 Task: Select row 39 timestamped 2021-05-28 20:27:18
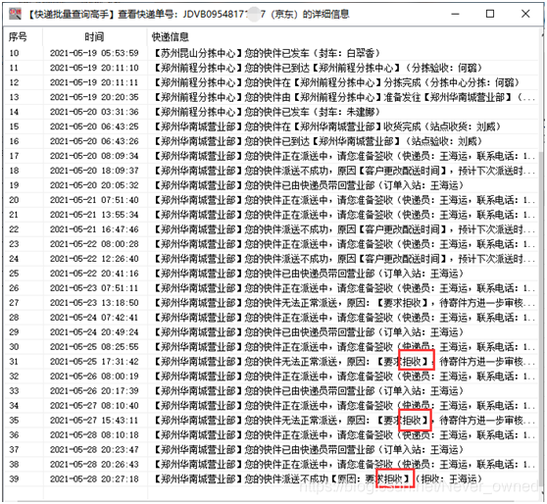click(x=271, y=479)
